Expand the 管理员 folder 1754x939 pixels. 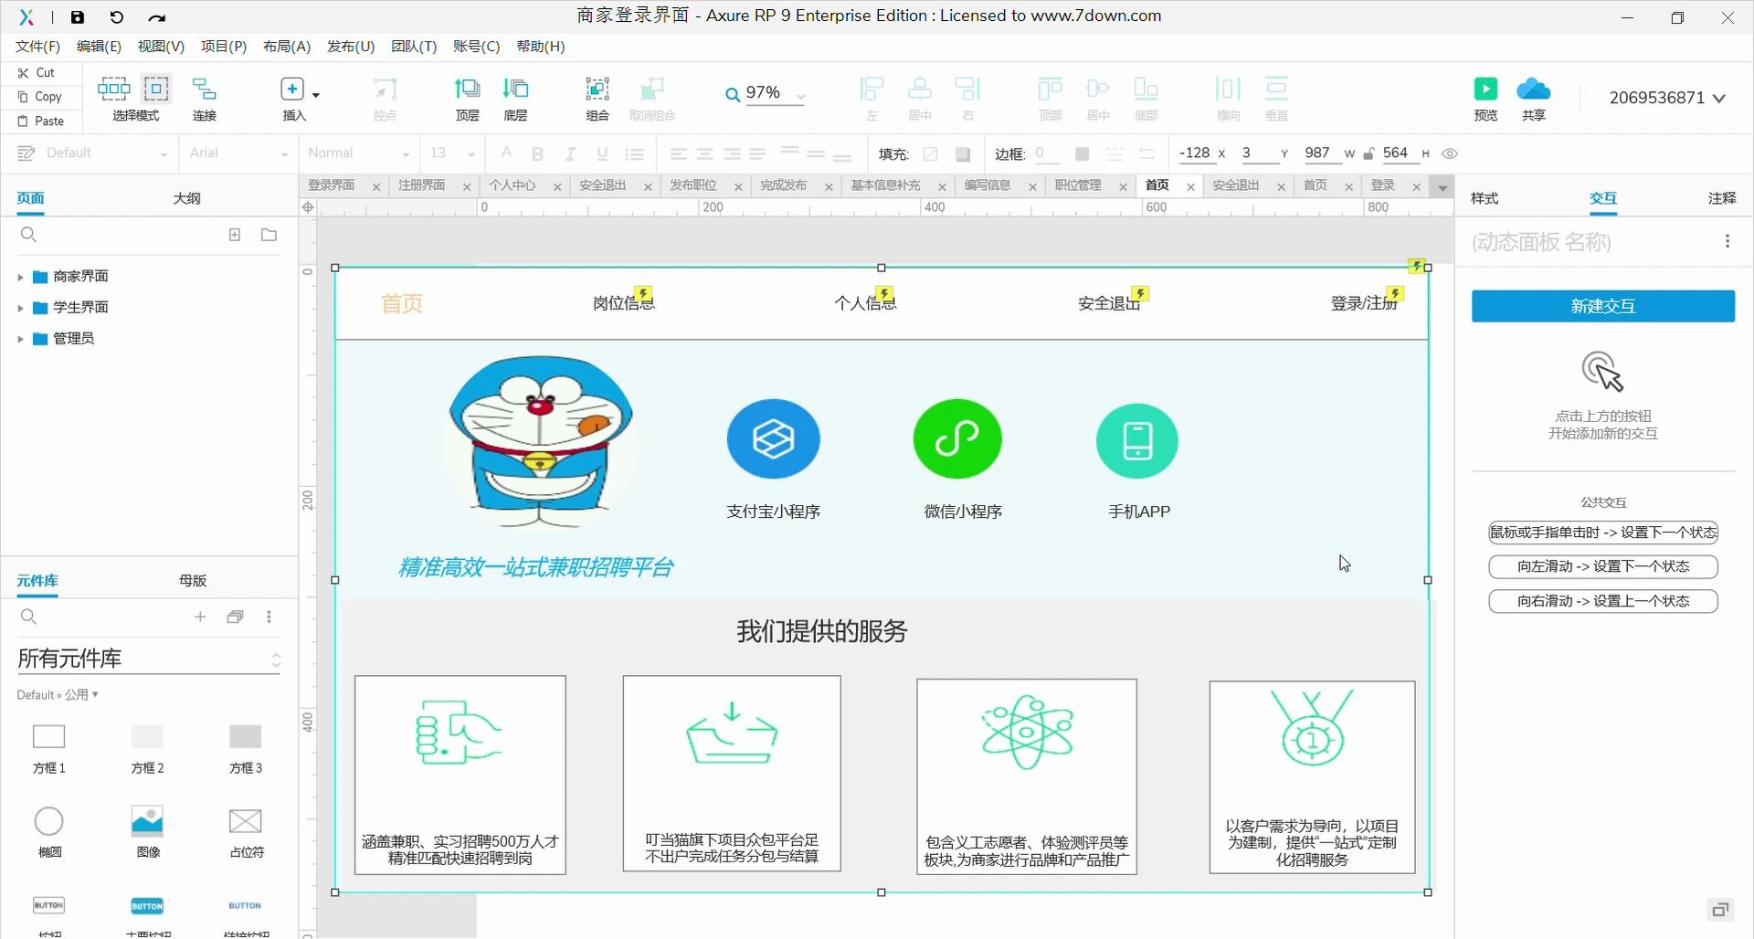20,339
